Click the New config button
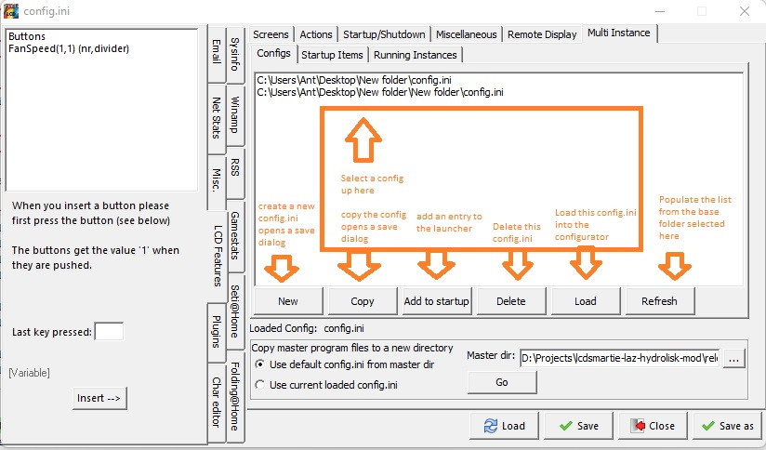Image resolution: width=766 pixels, height=450 pixels. pyautogui.click(x=288, y=301)
